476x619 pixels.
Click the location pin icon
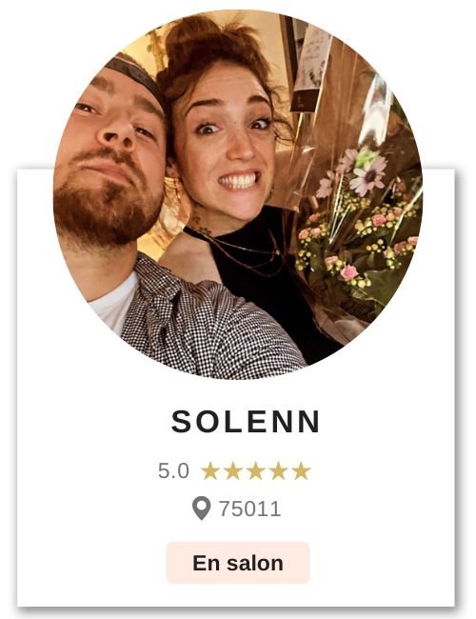coord(201,509)
